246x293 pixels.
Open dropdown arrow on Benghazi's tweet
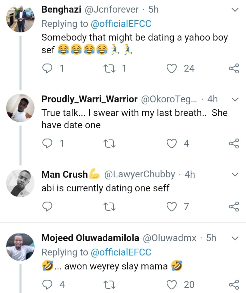(x=235, y=10)
